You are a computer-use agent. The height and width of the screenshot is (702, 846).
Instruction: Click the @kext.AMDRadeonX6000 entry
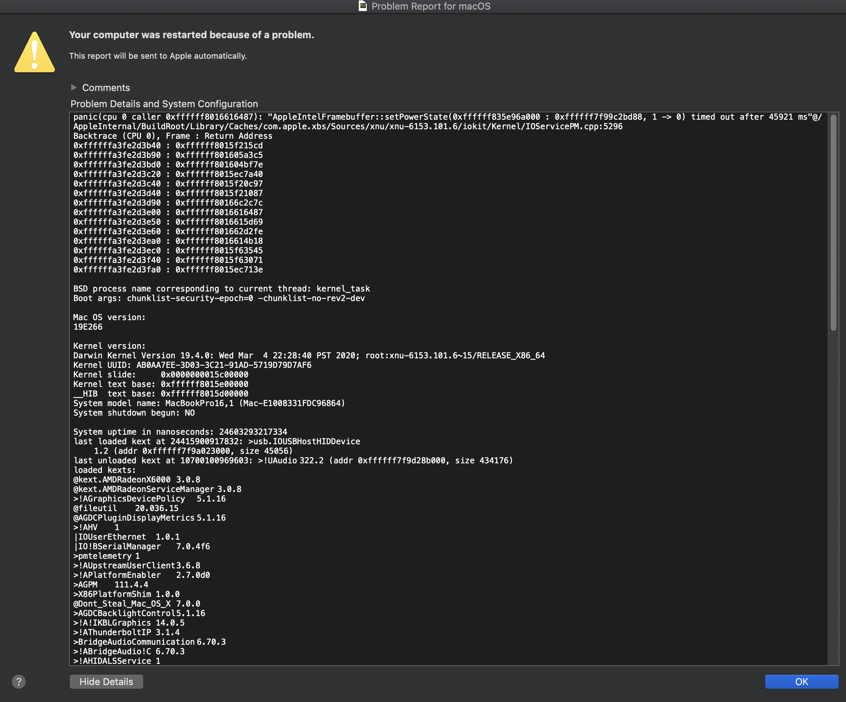pos(137,480)
